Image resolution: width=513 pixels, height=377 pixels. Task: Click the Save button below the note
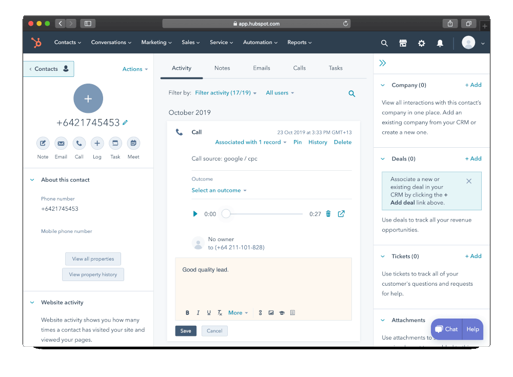185,331
